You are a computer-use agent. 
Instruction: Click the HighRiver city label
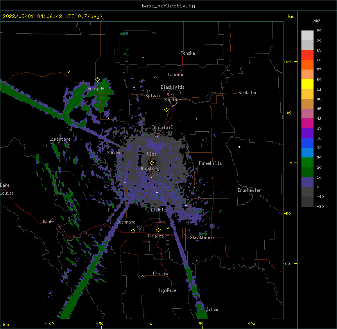click(168, 290)
